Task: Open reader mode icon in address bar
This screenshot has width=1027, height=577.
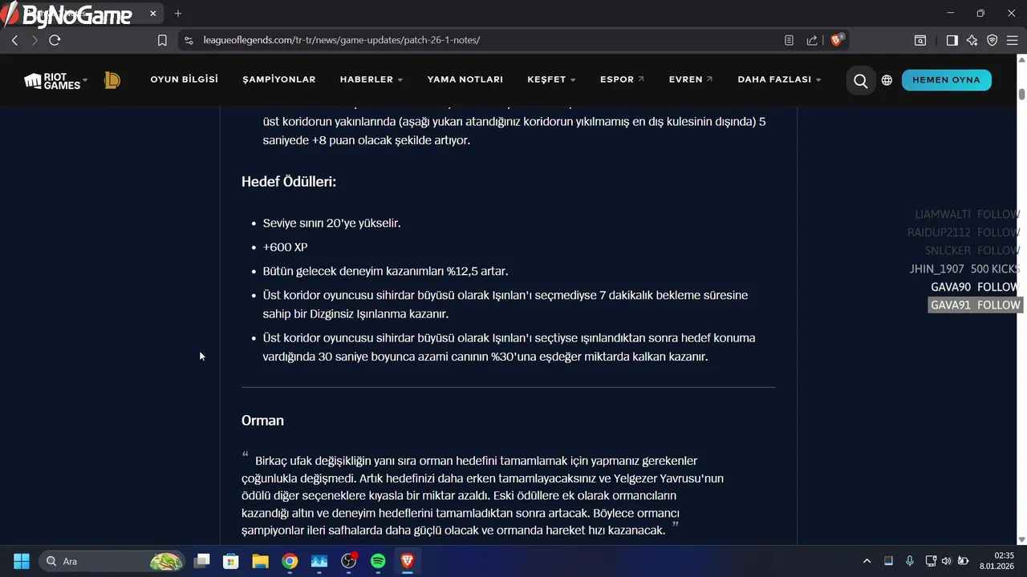Action: pos(789,40)
